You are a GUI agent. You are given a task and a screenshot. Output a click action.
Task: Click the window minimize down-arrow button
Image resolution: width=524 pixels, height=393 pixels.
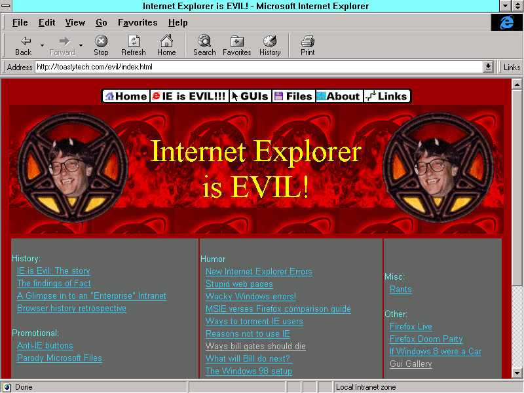505,6
